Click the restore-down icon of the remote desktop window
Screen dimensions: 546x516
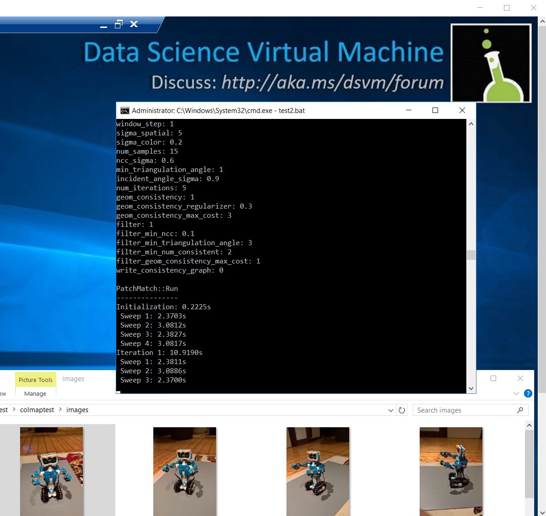[x=119, y=24]
